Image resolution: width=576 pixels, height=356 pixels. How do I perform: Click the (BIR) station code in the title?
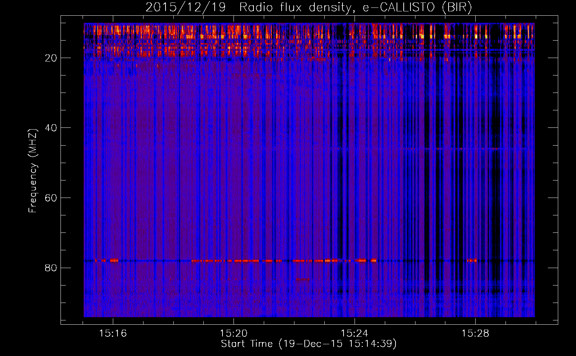pos(457,7)
